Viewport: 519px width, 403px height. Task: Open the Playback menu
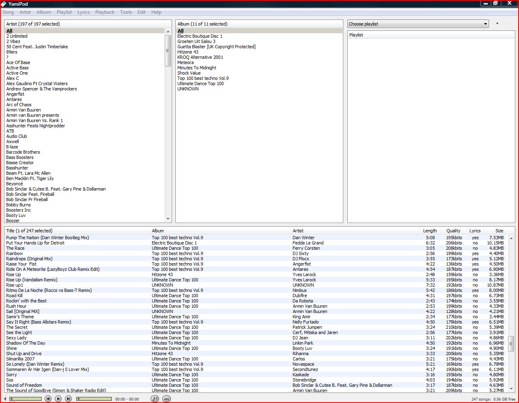105,12
